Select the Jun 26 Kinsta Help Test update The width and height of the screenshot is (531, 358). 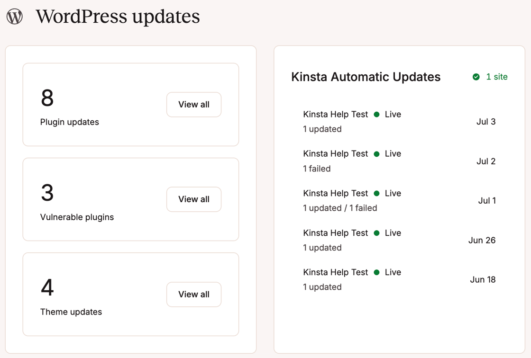click(335, 233)
